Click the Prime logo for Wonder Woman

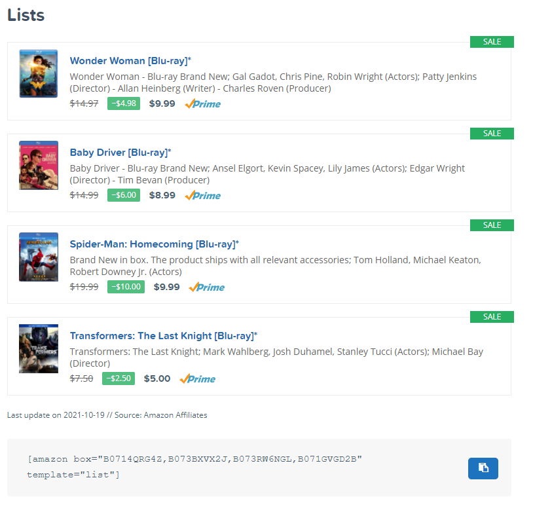[202, 103]
